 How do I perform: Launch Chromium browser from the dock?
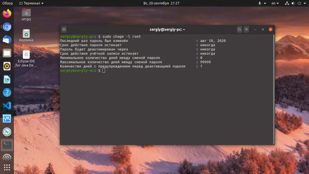pyautogui.click(x=7, y=27)
